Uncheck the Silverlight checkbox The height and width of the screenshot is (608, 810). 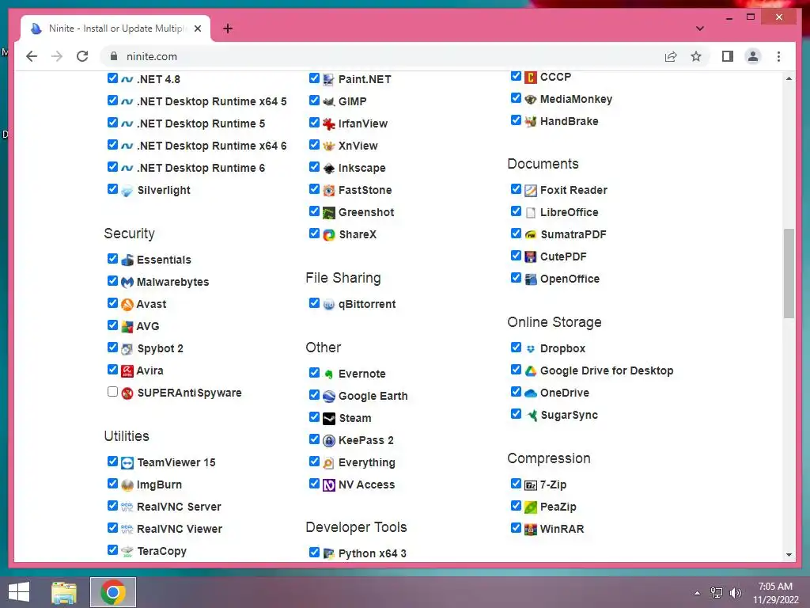point(112,188)
